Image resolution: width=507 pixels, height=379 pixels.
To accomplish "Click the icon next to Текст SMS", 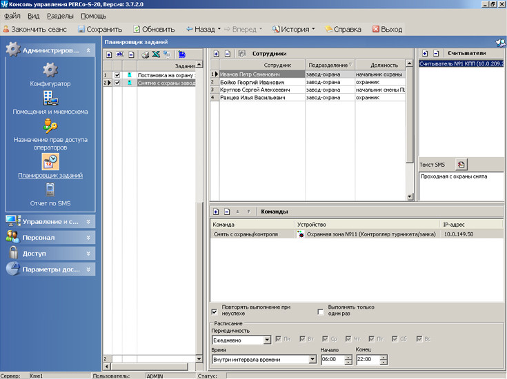I will coord(461,165).
